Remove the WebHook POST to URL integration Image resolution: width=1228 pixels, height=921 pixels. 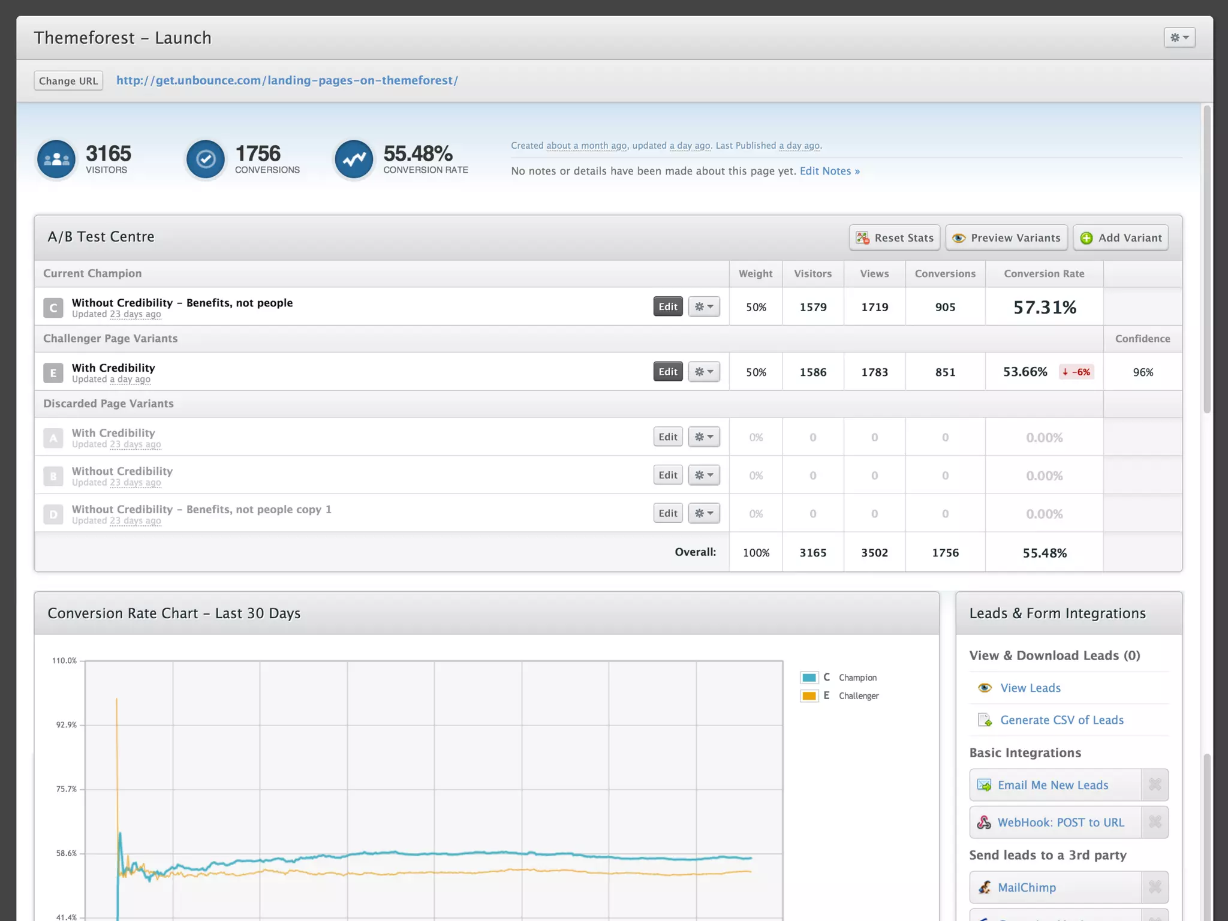tap(1154, 822)
